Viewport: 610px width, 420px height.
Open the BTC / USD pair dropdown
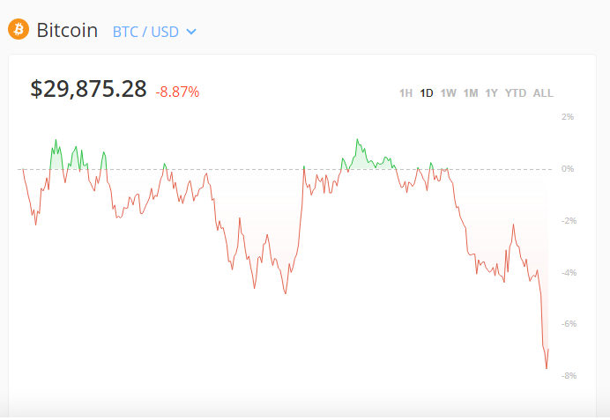[154, 32]
